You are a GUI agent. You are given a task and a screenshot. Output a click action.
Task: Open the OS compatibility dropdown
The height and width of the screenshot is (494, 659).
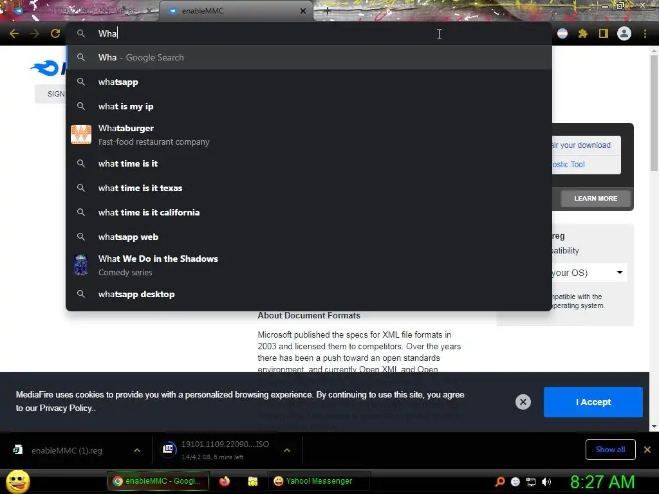tap(589, 273)
